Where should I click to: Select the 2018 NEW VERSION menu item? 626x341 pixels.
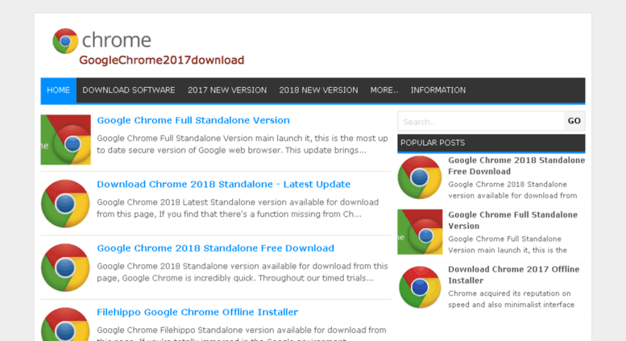click(x=318, y=90)
